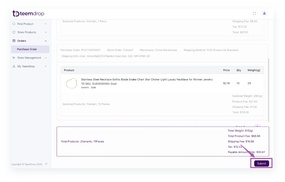Click the Find Product magnifier icon

coord(14,24)
